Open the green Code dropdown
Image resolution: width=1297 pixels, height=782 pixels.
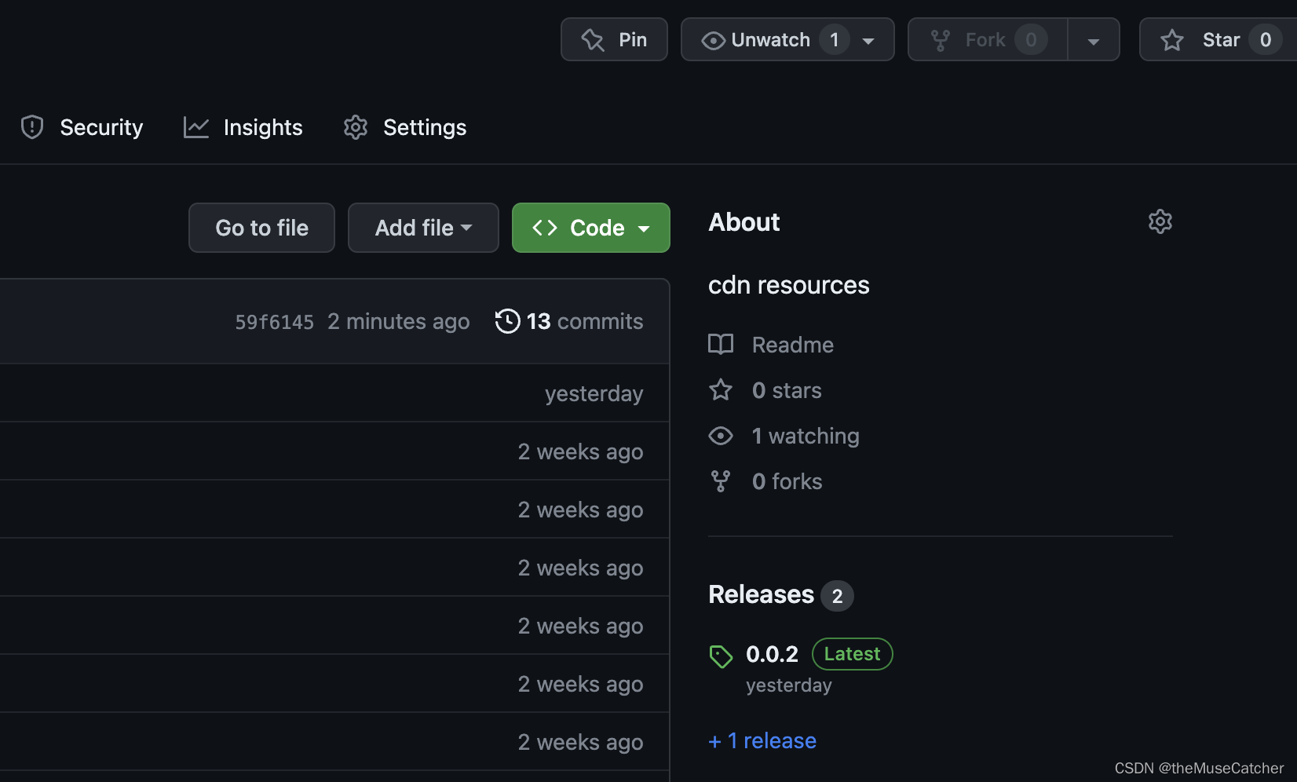(590, 228)
